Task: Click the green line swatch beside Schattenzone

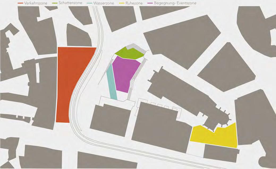Action: pyautogui.click(x=55, y=3)
